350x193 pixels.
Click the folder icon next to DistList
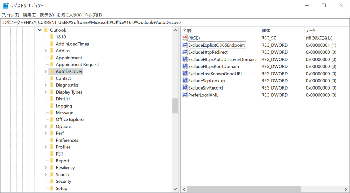(52, 99)
